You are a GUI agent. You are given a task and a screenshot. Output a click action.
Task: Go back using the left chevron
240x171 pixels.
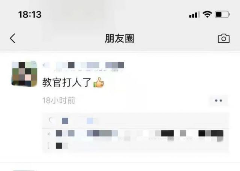pyautogui.click(x=12, y=38)
